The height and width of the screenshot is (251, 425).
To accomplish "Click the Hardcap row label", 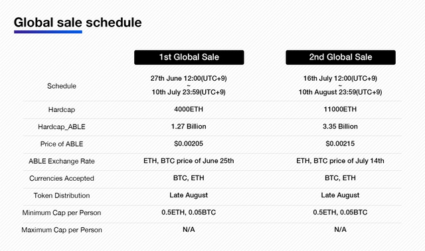I will point(62,109).
